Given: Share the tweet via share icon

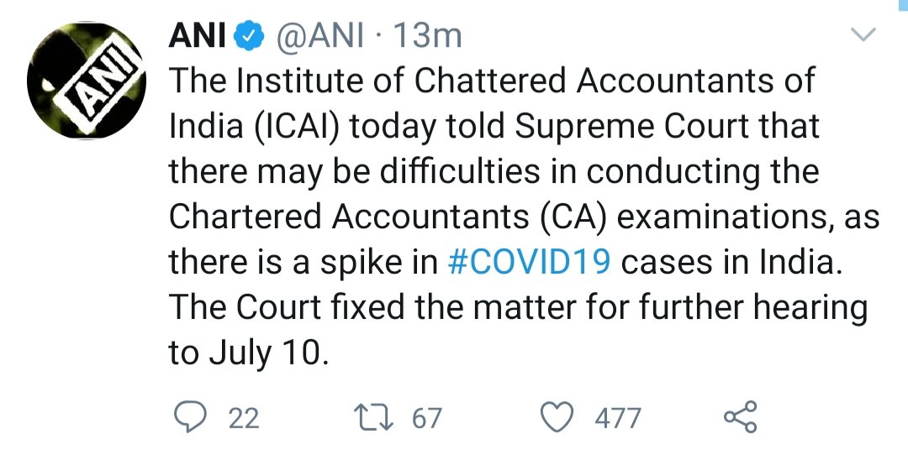Looking at the screenshot, I should [741, 417].
